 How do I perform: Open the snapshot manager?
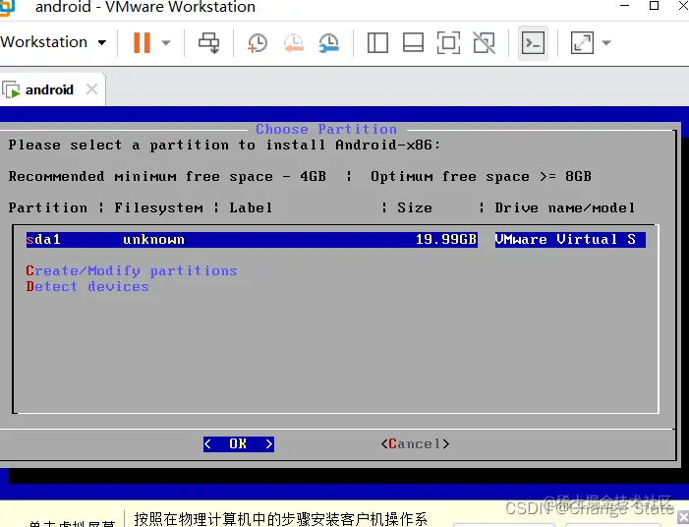328,42
